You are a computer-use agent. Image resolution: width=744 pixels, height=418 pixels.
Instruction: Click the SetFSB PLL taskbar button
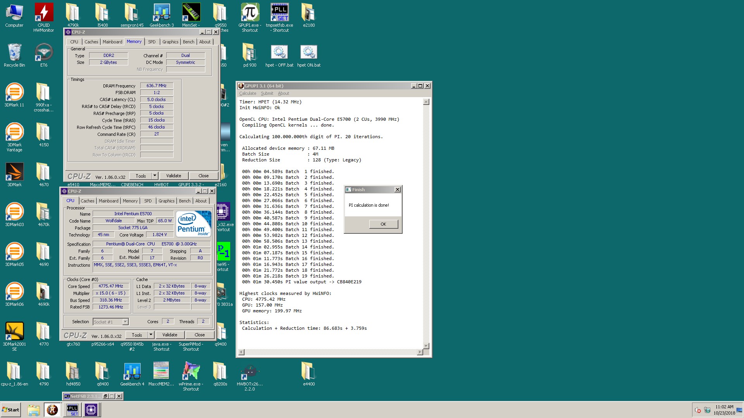72,409
